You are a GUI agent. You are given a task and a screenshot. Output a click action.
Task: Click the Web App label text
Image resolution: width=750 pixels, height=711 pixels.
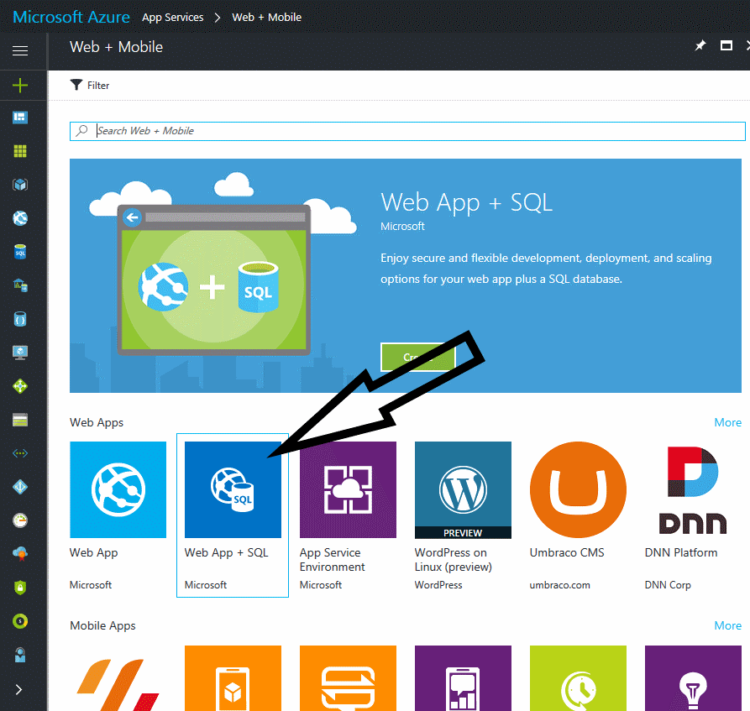[94, 552]
